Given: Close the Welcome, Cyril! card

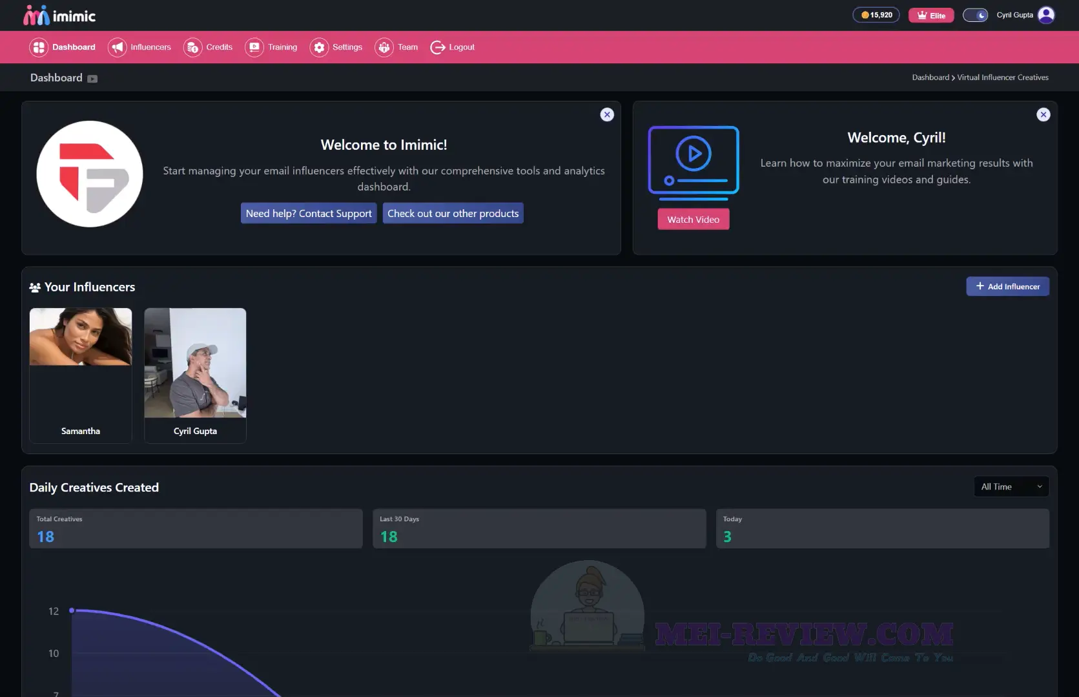Looking at the screenshot, I should 1043,114.
